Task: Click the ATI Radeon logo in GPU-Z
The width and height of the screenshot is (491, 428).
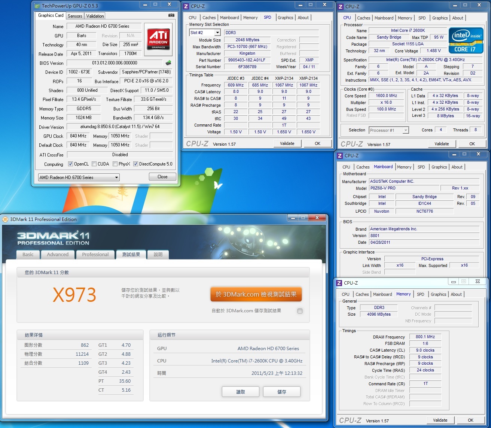Action: tap(158, 39)
